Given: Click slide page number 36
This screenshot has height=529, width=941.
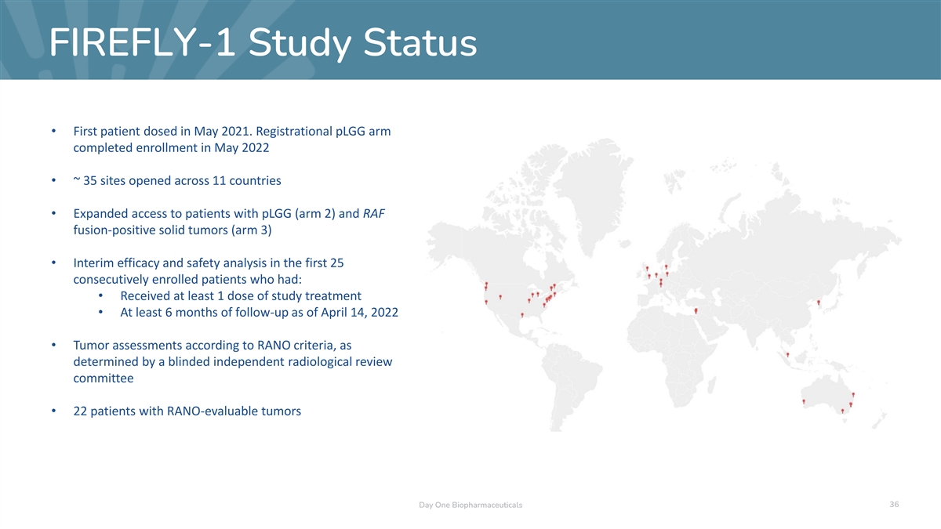Looking at the screenshot, I should [894, 504].
